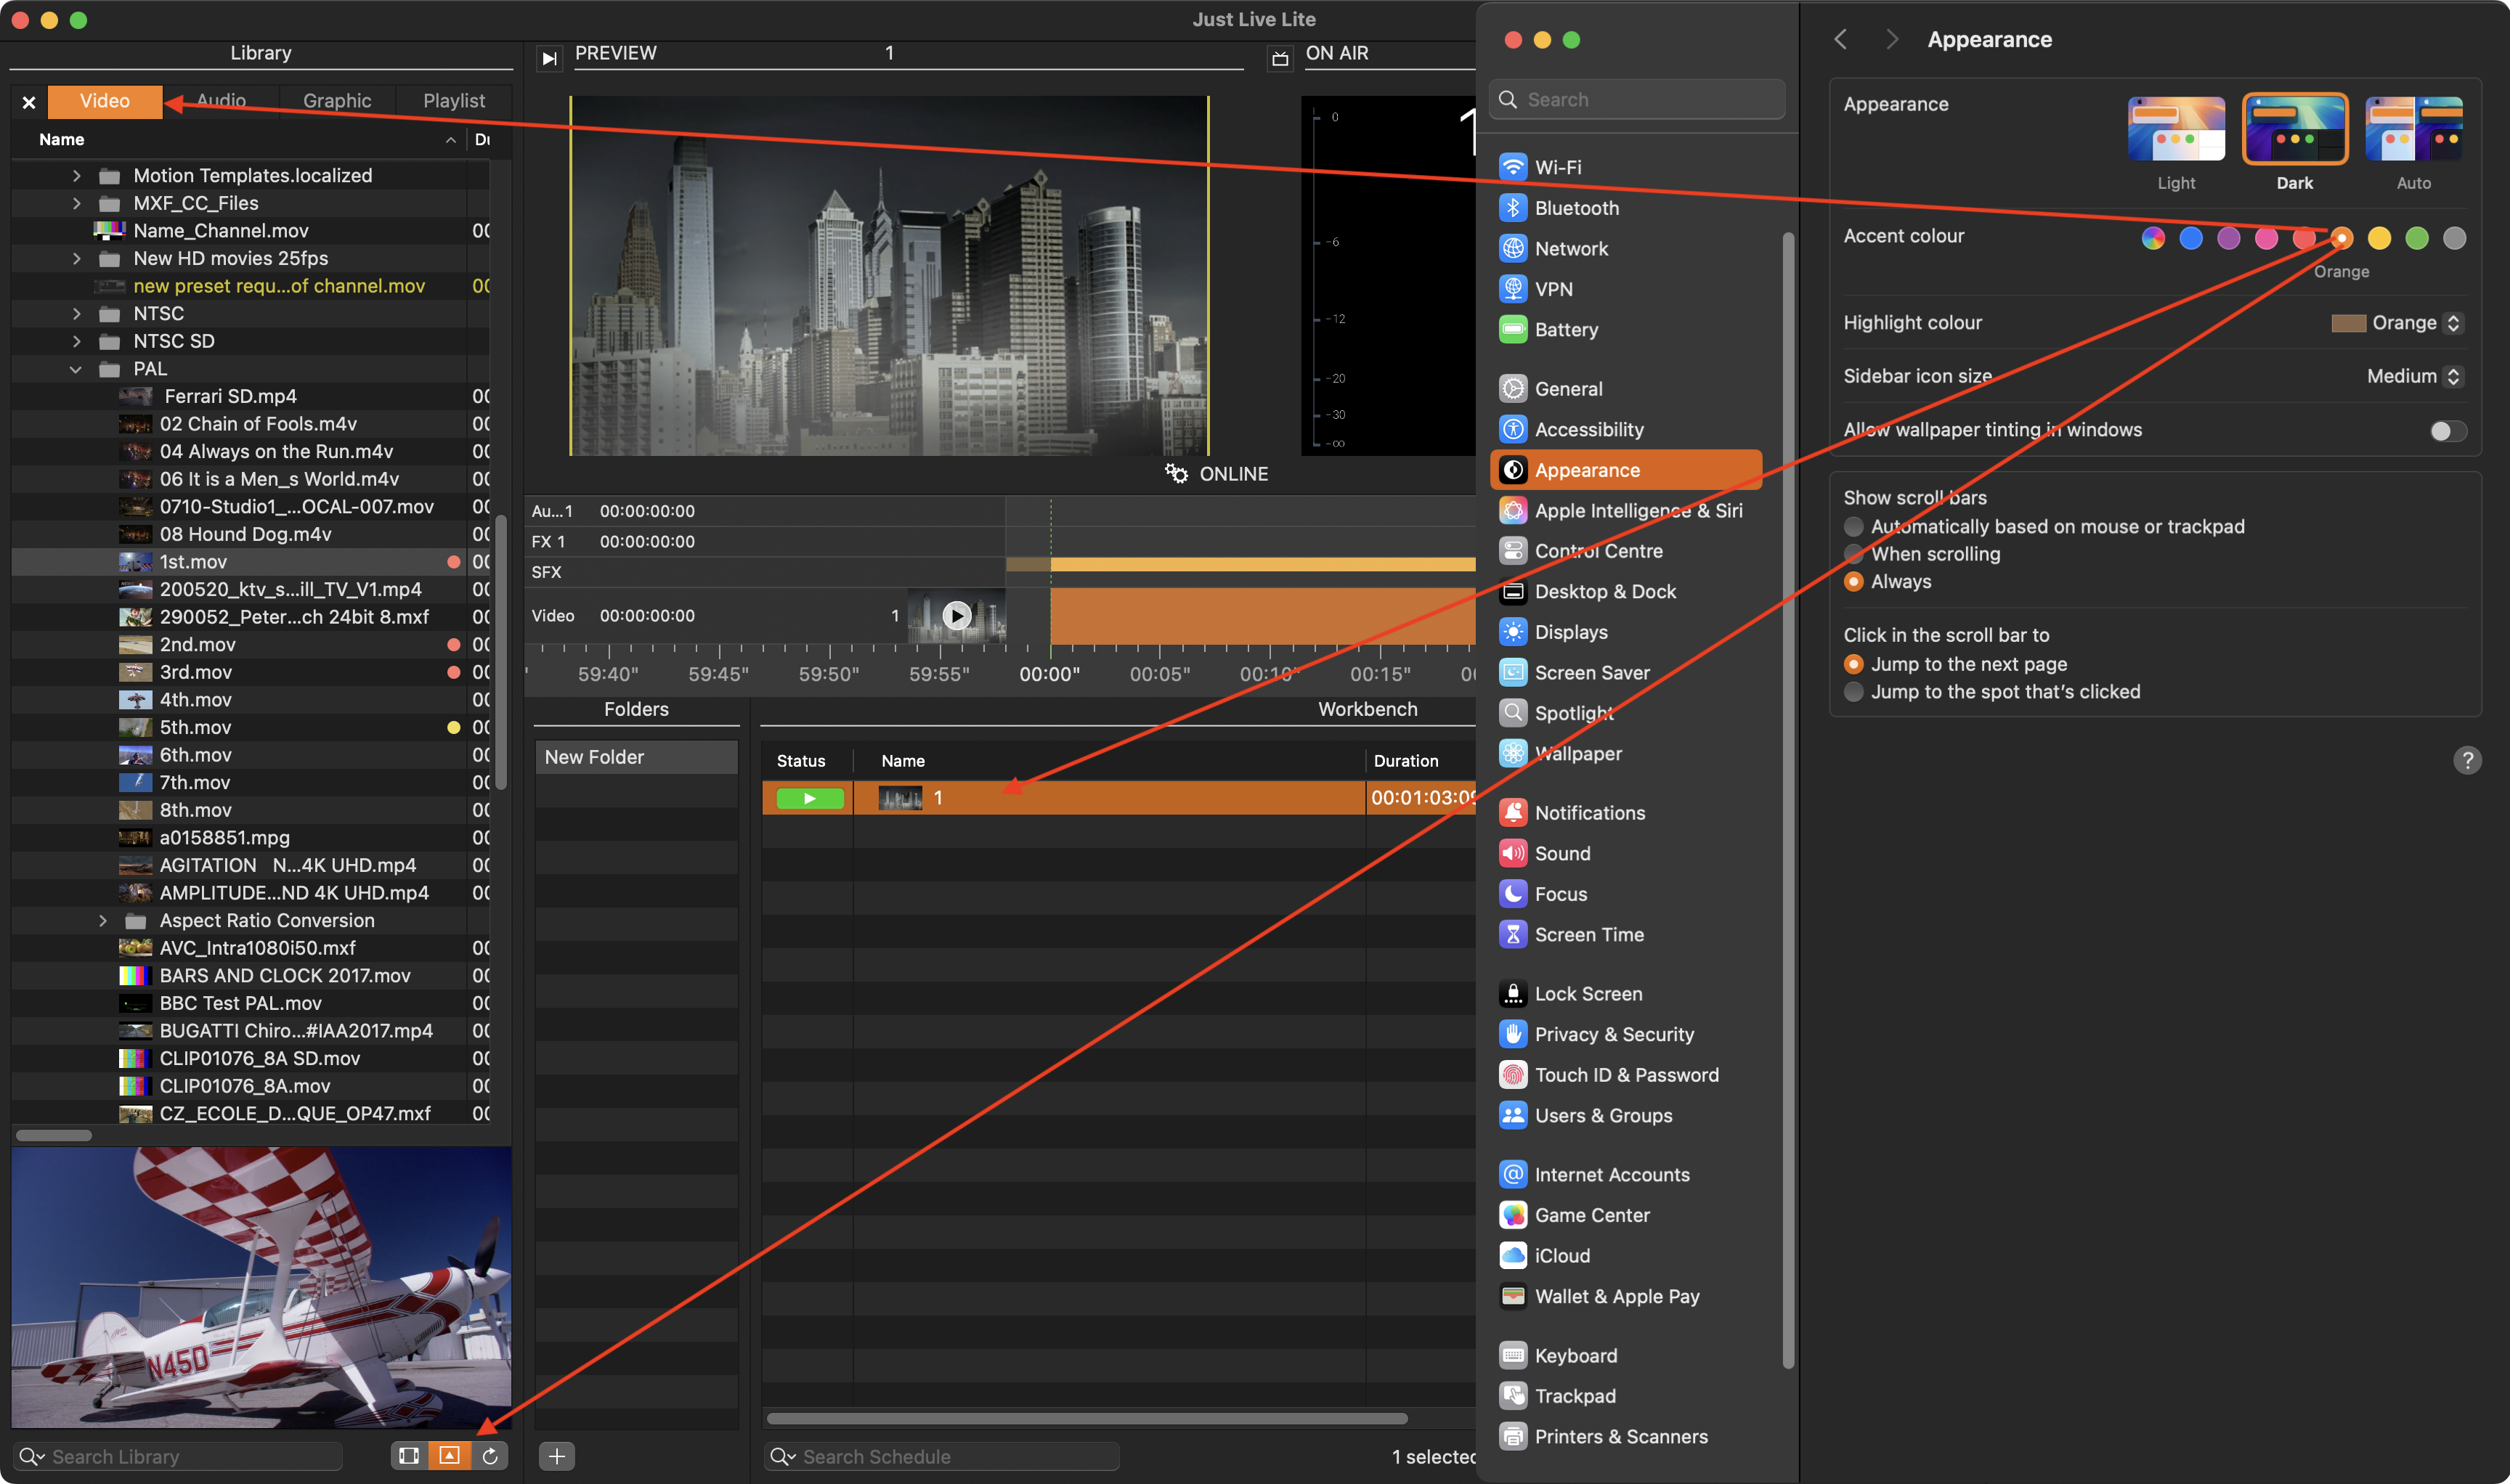
Task: Click the gear icon next to ONLINE
Action: tap(1177, 473)
